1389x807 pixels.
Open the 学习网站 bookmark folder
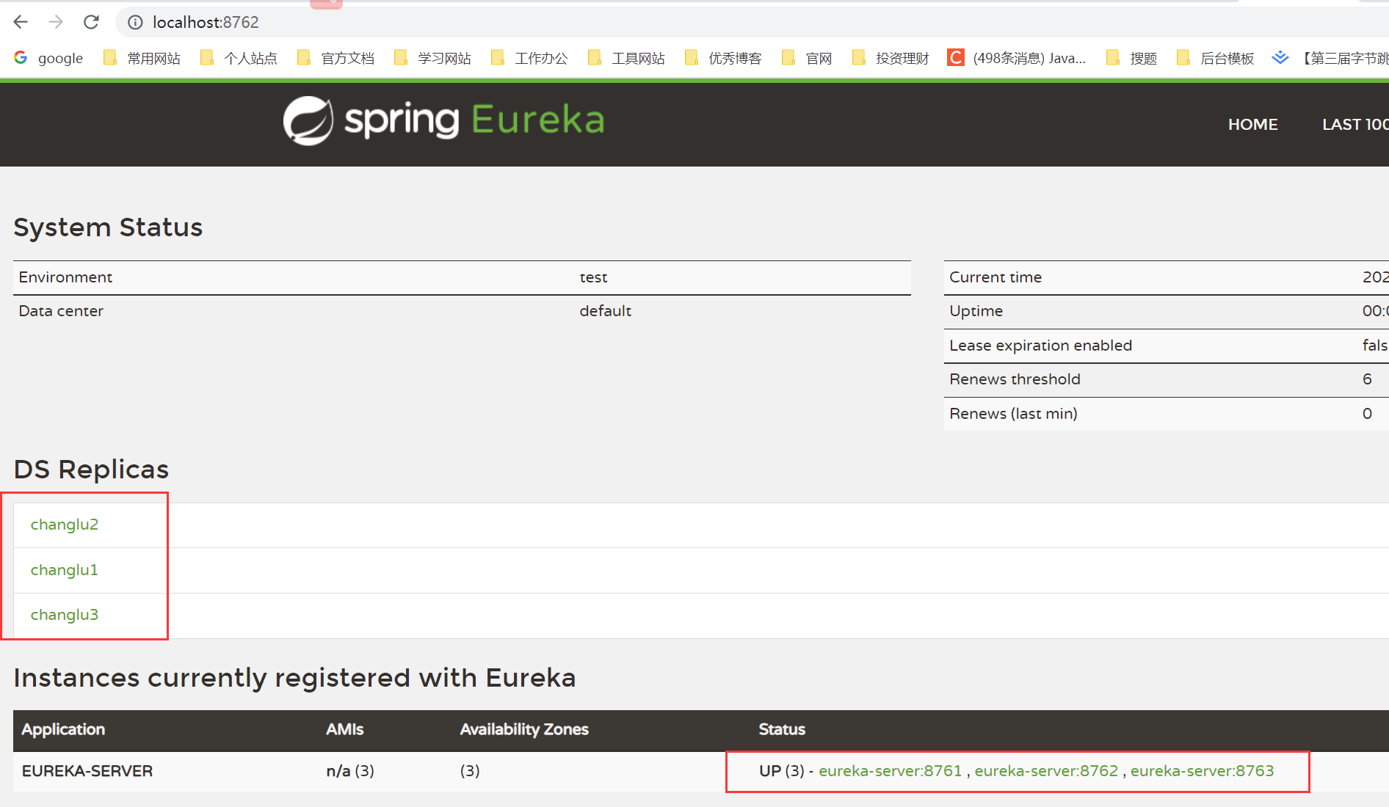click(433, 58)
